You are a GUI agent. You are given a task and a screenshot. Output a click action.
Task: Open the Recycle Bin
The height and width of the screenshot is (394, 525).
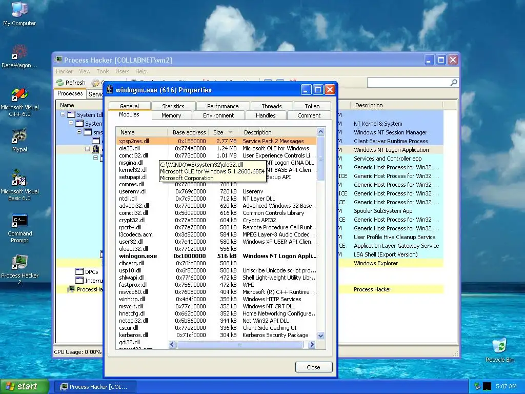[499, 350]
